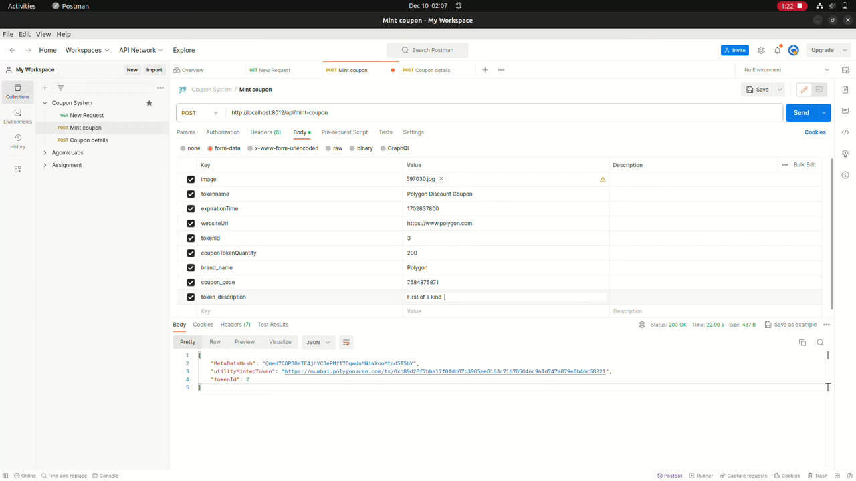This screenshot has height=481, width=856.
Task: Send the request with Send button
Action: (x=801, y=113)
